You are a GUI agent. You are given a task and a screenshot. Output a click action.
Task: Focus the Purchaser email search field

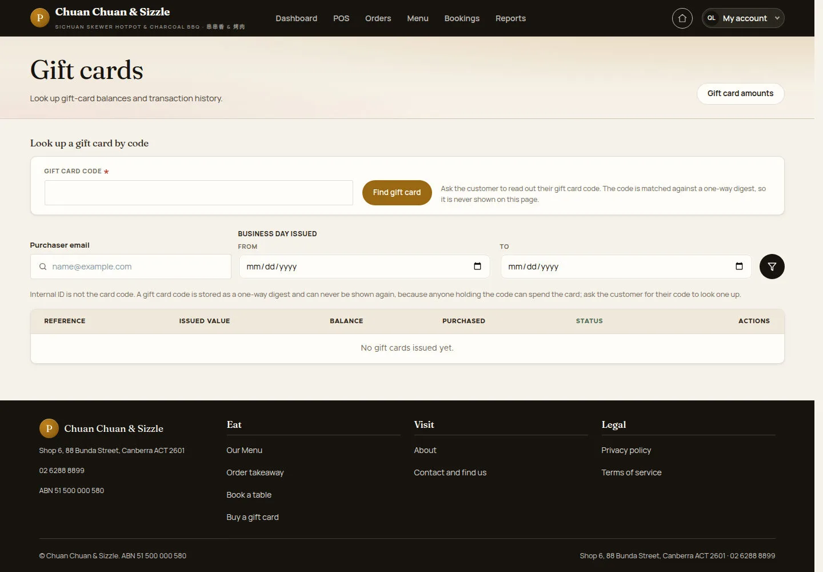(130, 267)
